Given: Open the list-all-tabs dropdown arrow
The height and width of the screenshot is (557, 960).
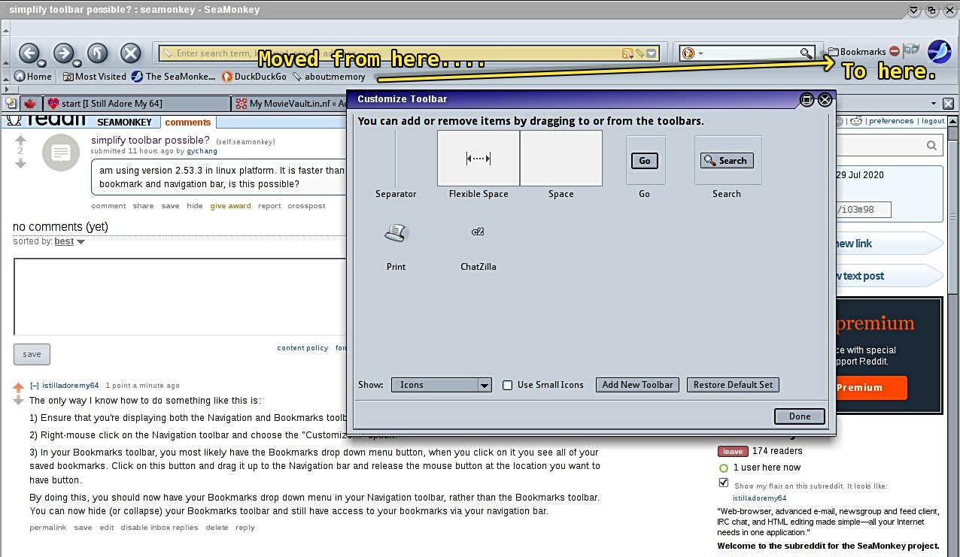Looking at the screenshot, I should tap(933, 104).
